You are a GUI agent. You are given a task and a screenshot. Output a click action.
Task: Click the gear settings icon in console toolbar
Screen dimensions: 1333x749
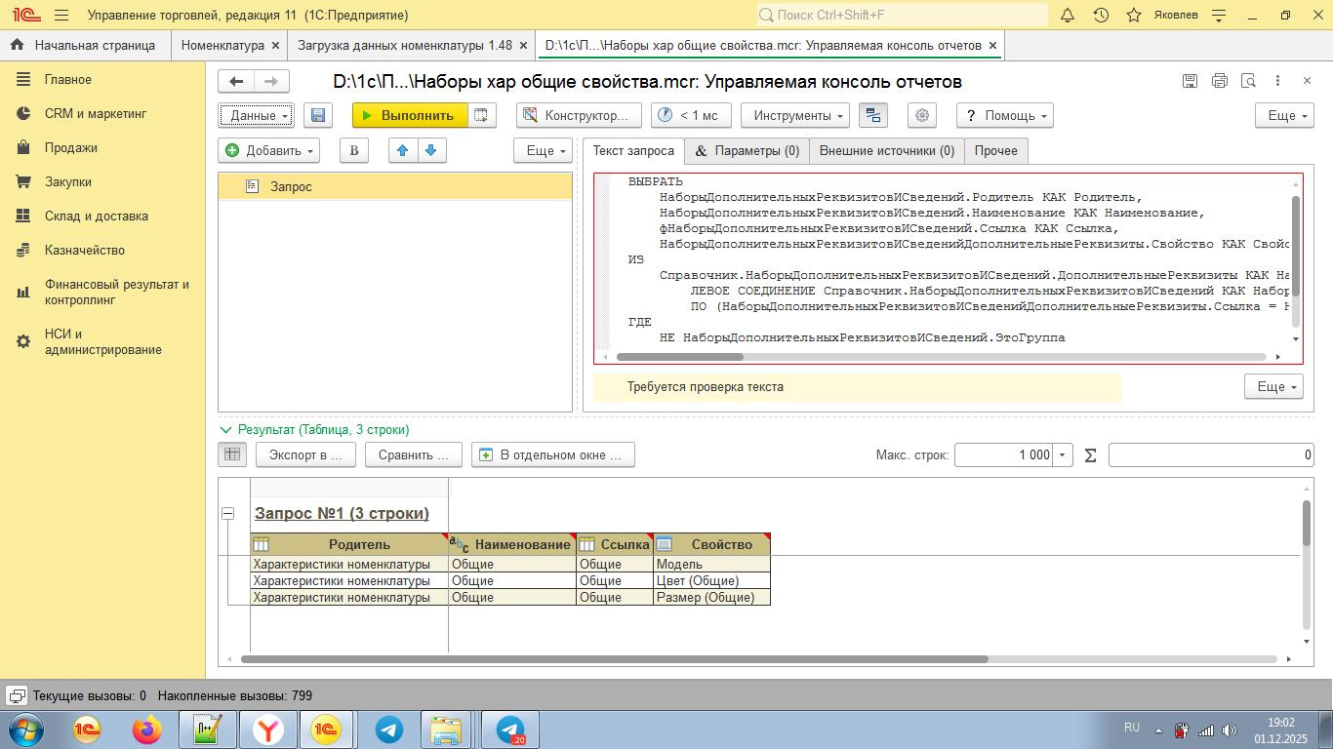tap(921, 115)
